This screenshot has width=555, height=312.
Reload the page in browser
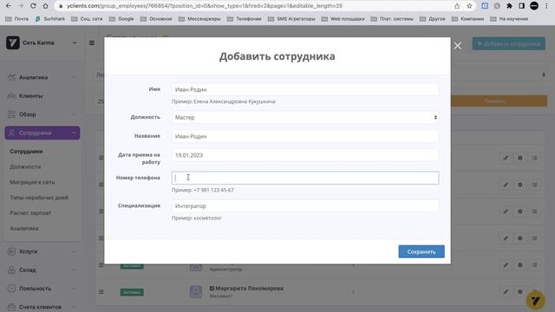(x=33, y=6)
